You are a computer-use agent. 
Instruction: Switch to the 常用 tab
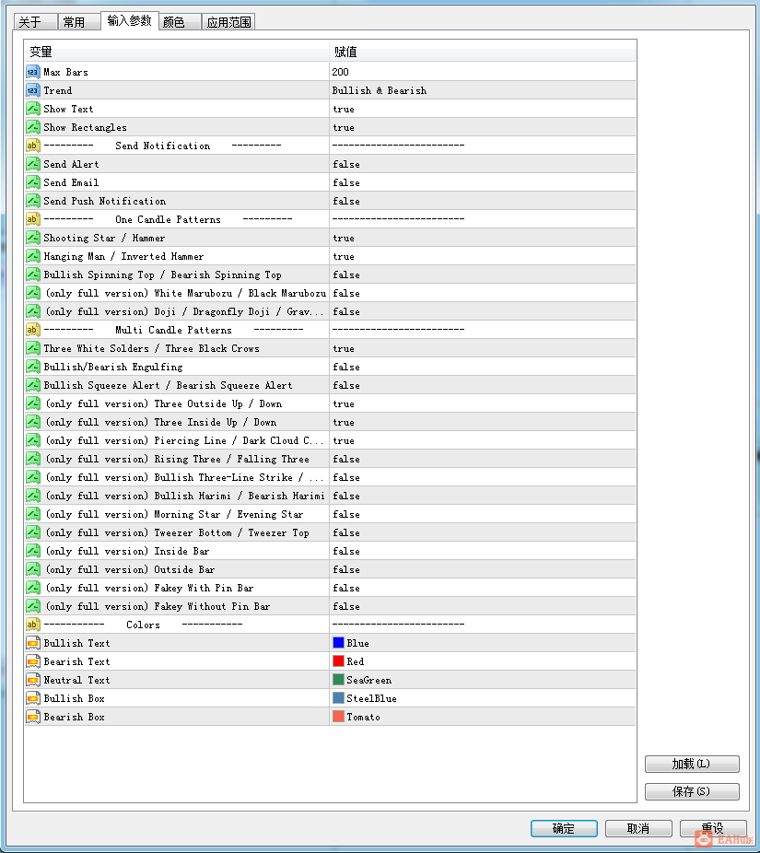click(x=79, y=22)
